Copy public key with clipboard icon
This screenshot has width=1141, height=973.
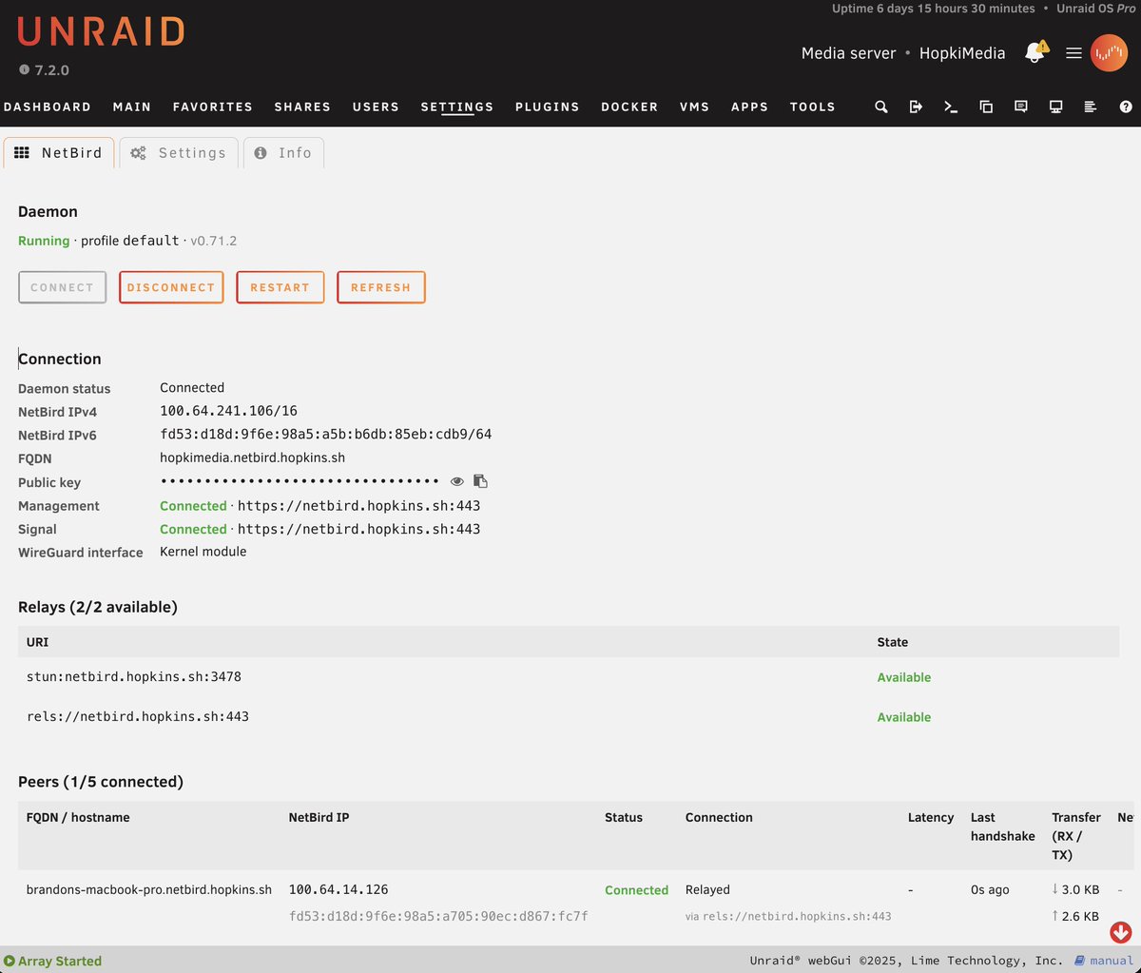click(x=480, y=482)
